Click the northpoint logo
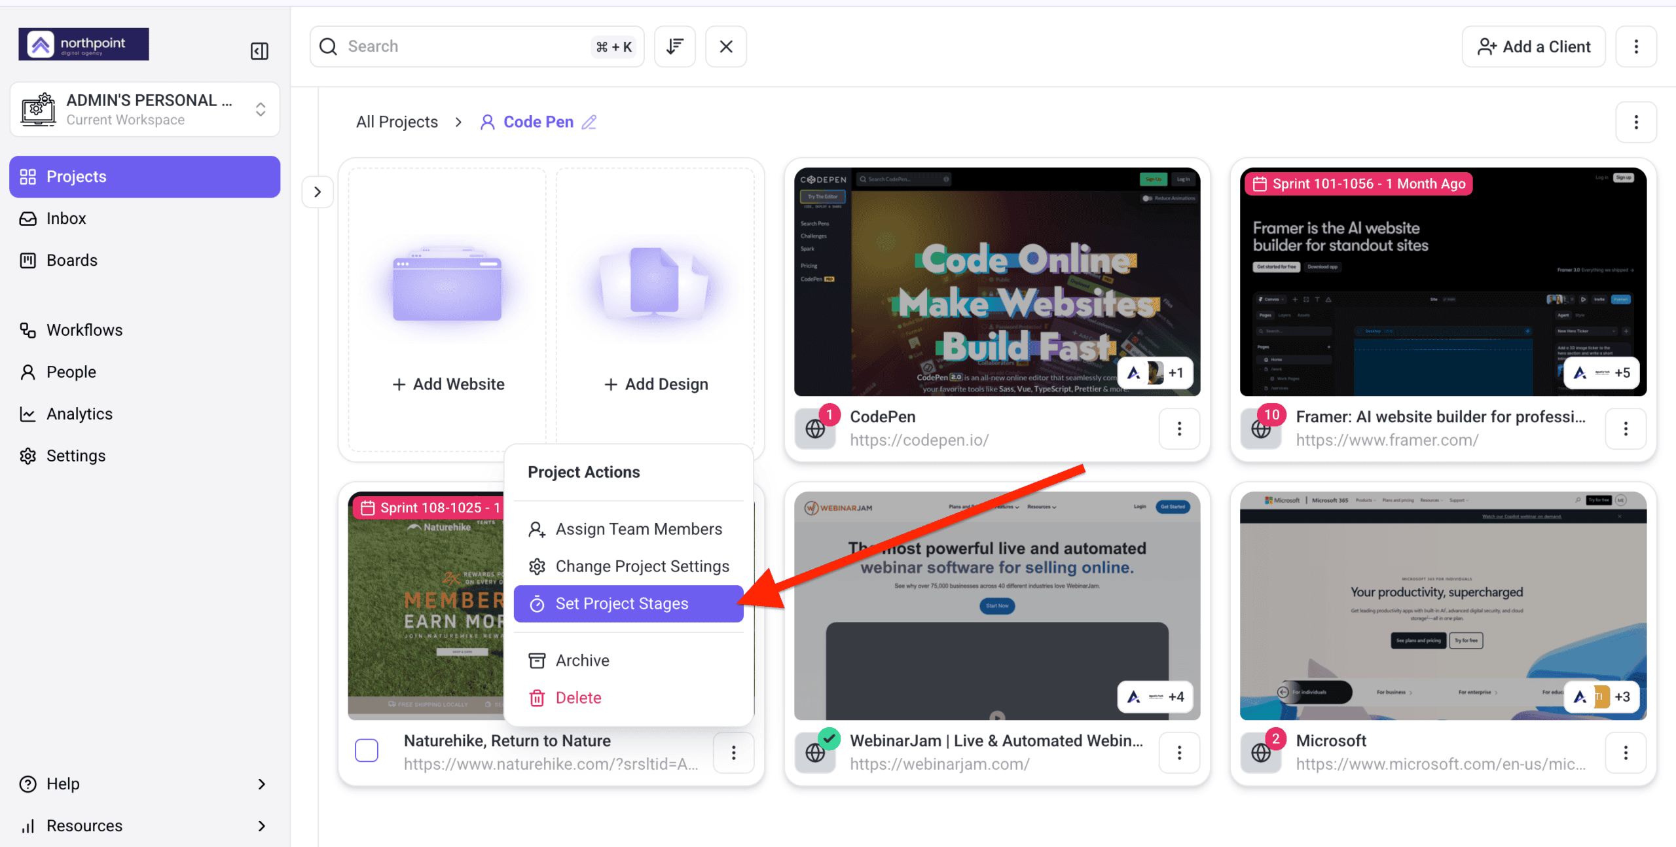This screenshot has width=1676, height=847. (84, 44)
